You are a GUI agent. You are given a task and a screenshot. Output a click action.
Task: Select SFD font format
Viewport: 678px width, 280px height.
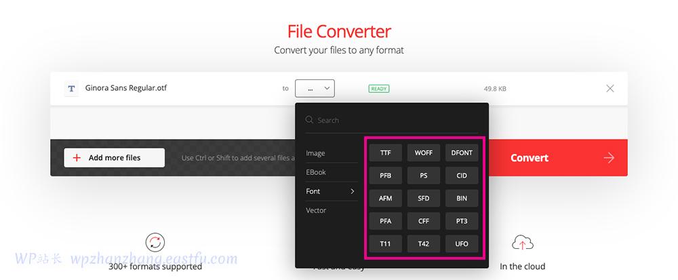point(423,199)
